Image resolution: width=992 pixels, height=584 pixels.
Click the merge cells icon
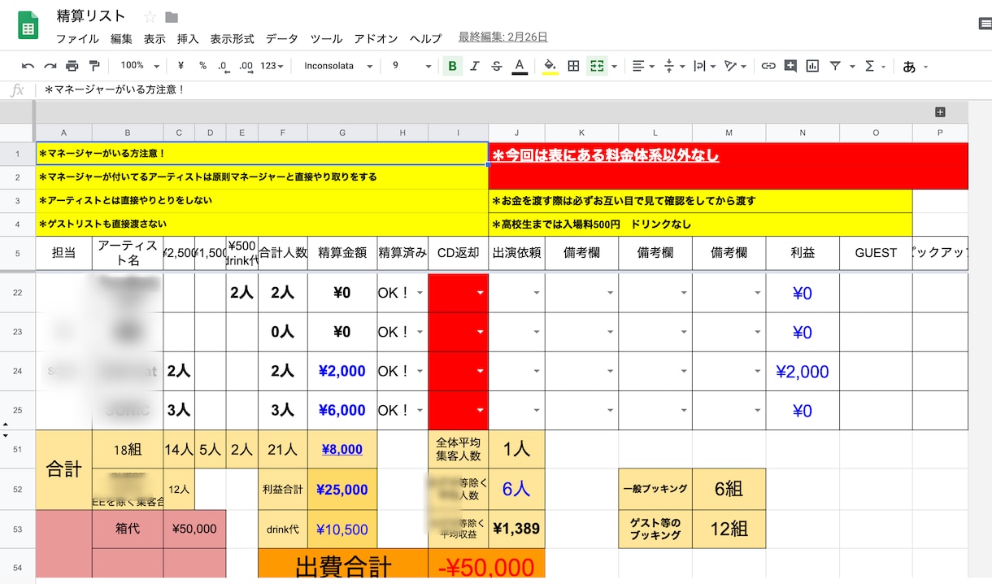pyautogui.click(x=597, y=66)
